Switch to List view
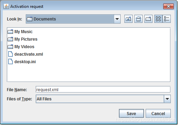Viewport: 179px width, 126px height. (158, 19)
